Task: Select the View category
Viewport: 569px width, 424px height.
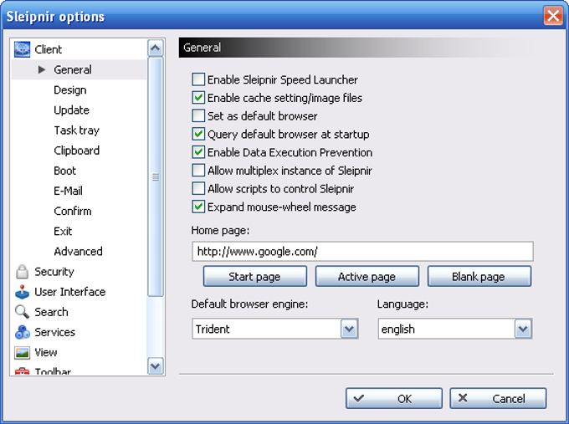Action: point(46,353)
